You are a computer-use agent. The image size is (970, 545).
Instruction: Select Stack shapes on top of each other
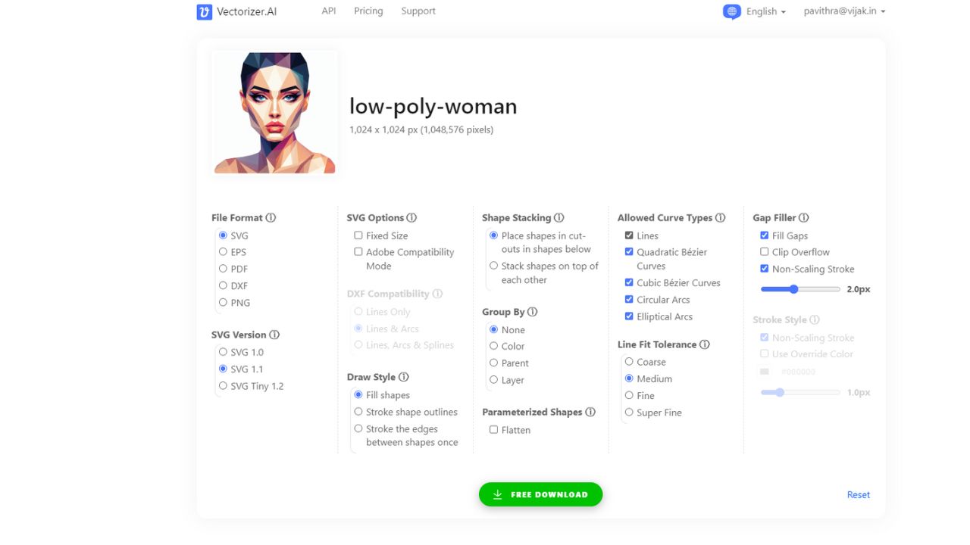click(494, 266)
